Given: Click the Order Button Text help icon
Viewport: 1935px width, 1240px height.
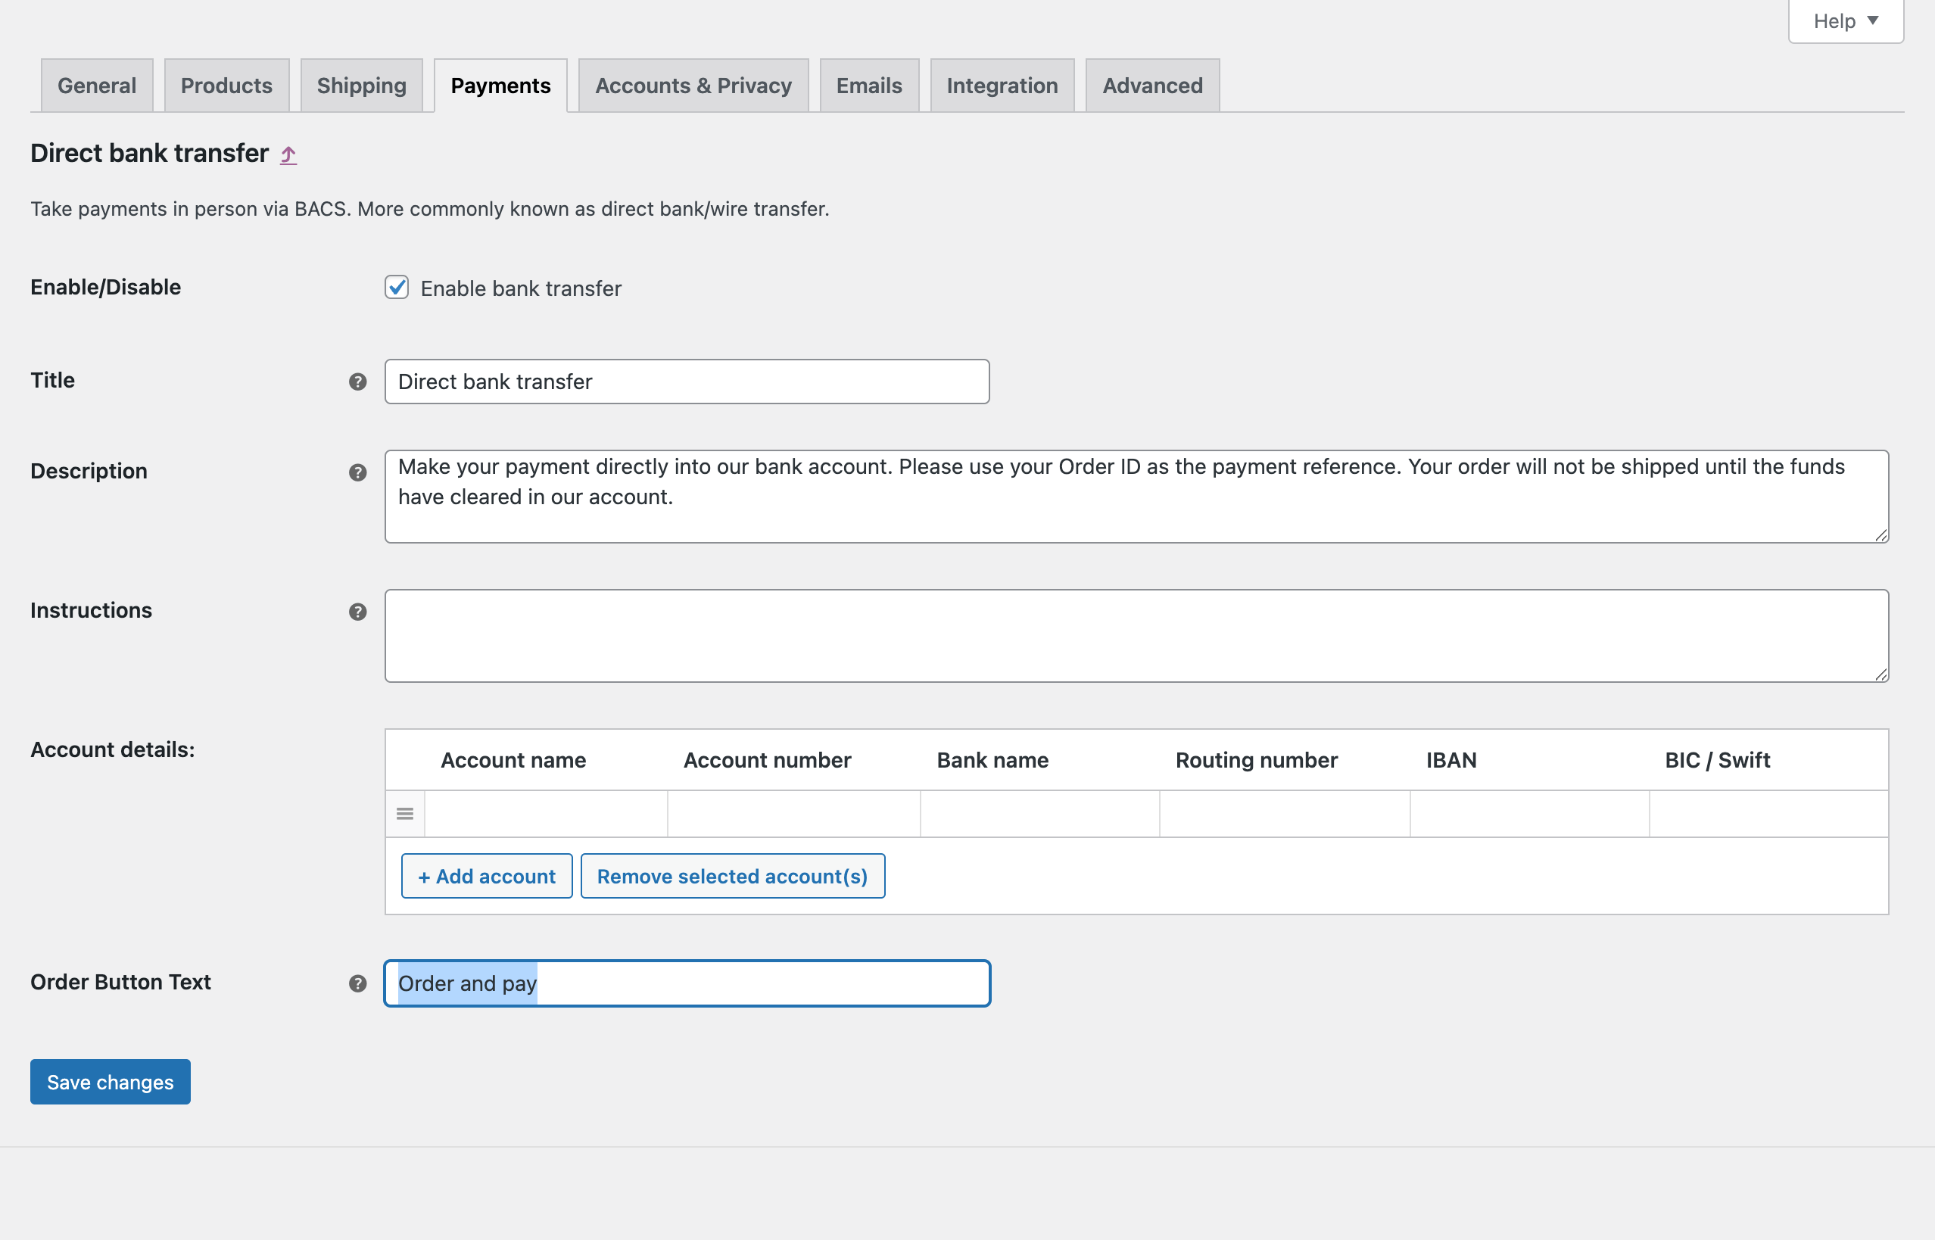Looking at the screenshot, I should pyautogui.click(x=357, y=983).
